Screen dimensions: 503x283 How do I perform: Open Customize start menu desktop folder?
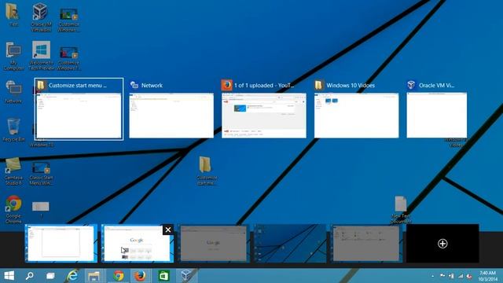[x=206, y=171]
